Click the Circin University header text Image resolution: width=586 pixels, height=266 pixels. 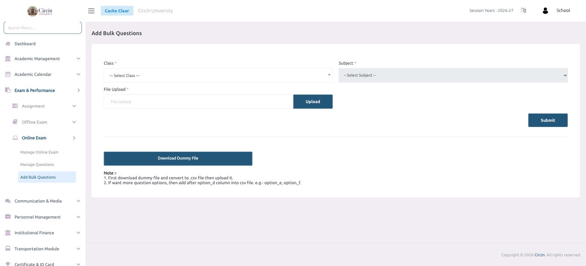click(155, 10)
